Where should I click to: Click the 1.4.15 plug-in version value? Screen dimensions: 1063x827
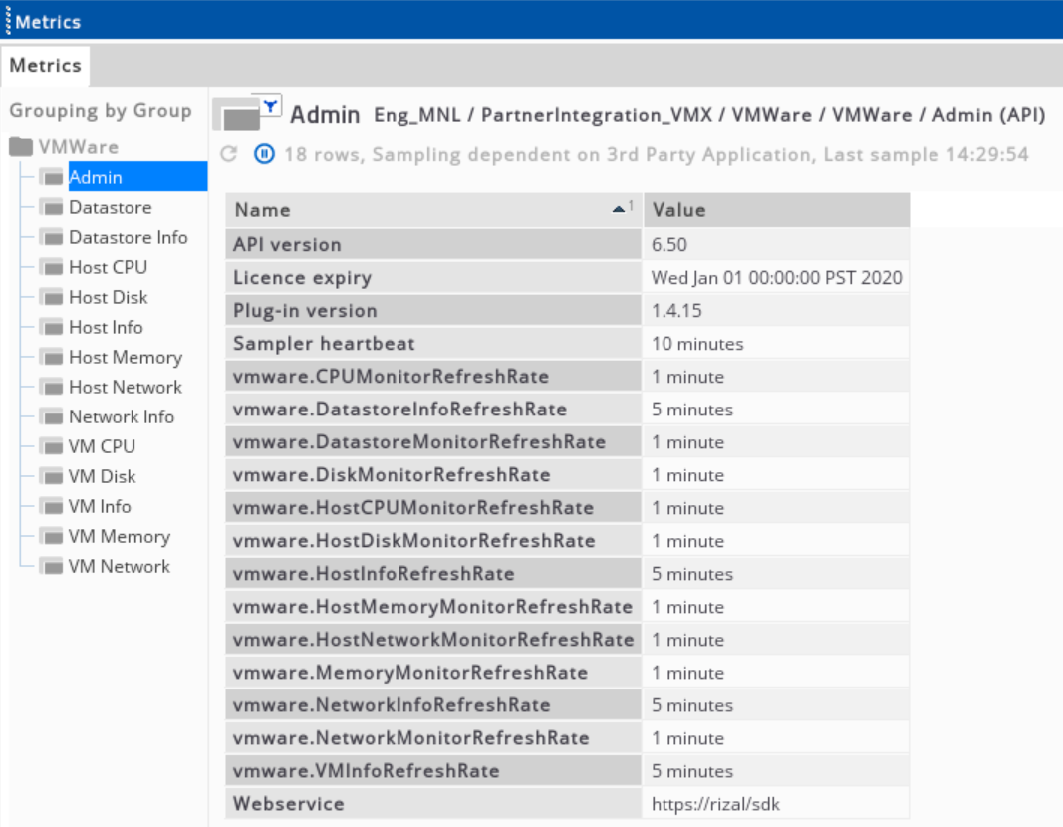pos(676,311)
